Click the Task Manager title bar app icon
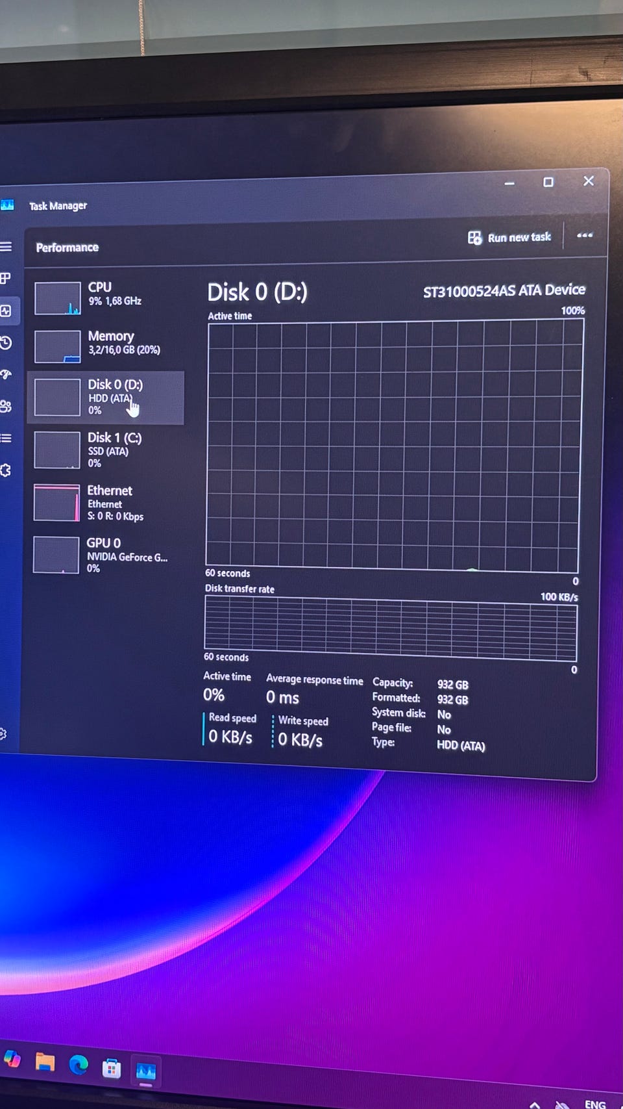The width and height of the screenshot is (623, 1109). (7, 205)
